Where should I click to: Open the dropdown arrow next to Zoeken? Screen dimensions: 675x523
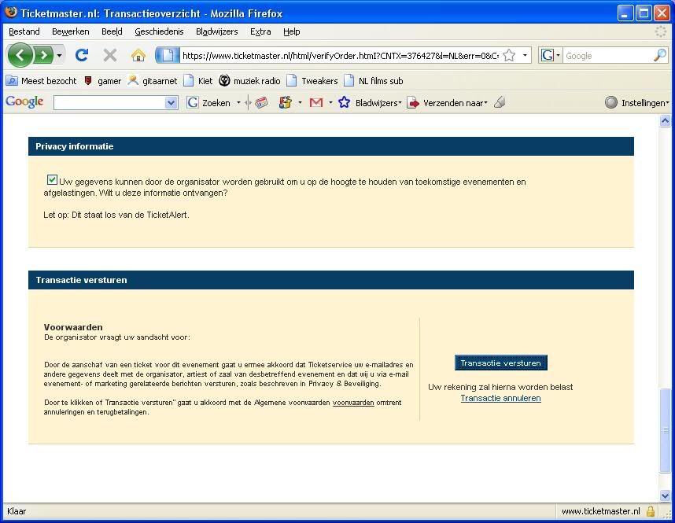[238, 103]
